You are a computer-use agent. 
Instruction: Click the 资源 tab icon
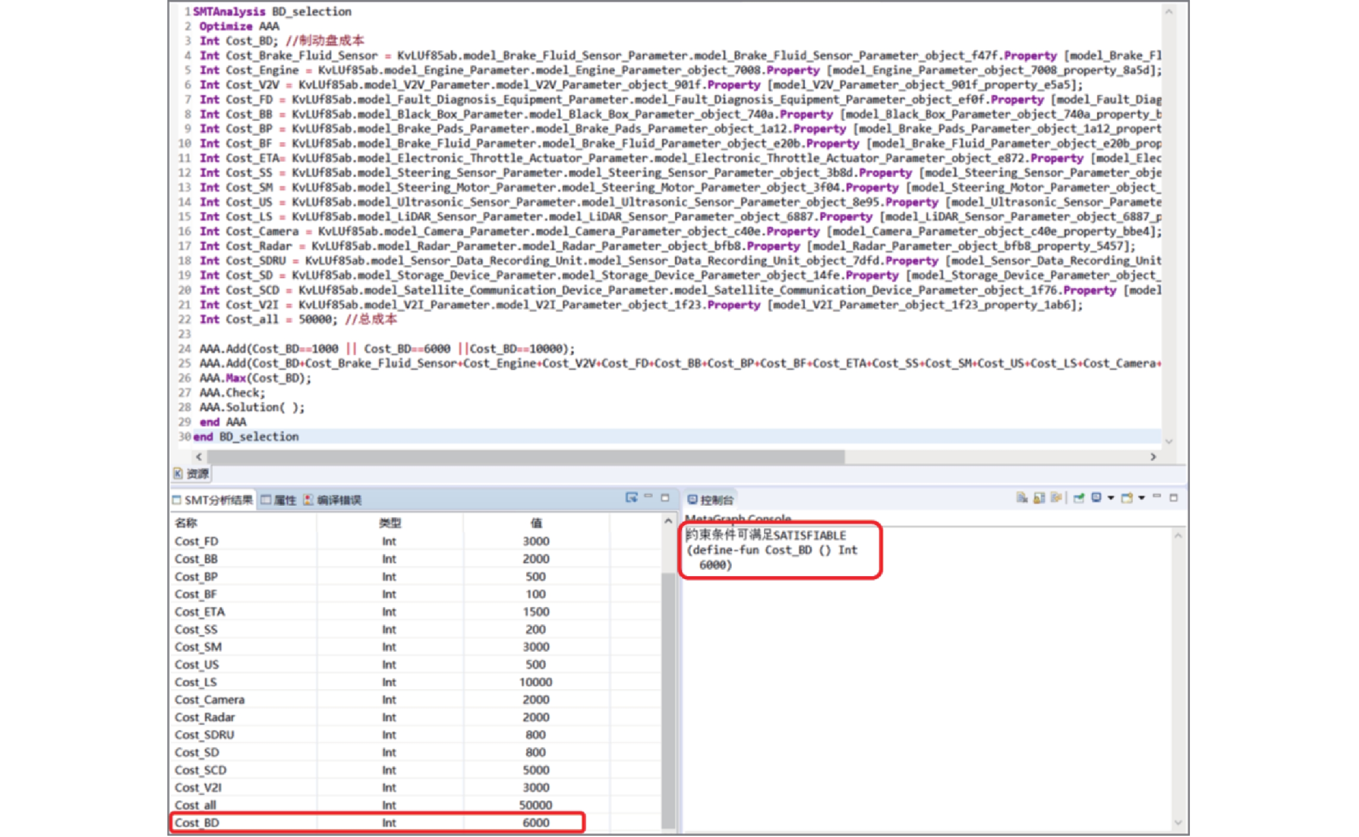178,473
